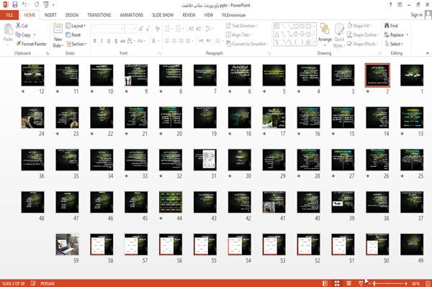Toggle Bold formatting
Screen dimensions: 432x287
pos(95,41)
